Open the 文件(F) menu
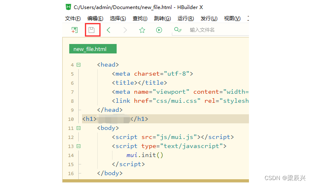Image resolution: width=312 pixels, height=185 pixels. point(73,18)
